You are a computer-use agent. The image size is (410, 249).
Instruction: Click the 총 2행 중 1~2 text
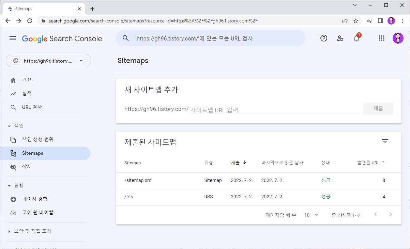tap(346, 215)
